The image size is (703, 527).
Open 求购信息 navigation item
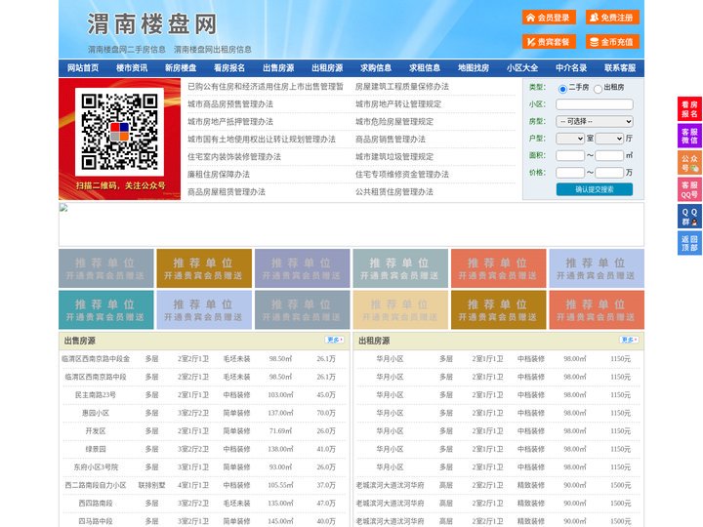coord(376,68)
